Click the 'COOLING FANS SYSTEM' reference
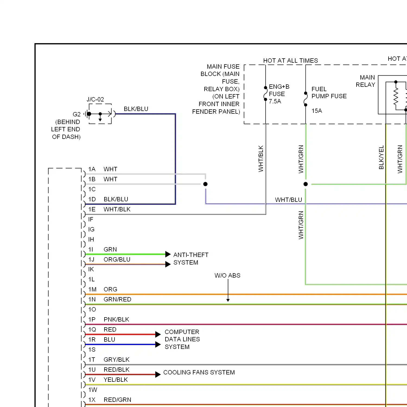 point(199,373)
